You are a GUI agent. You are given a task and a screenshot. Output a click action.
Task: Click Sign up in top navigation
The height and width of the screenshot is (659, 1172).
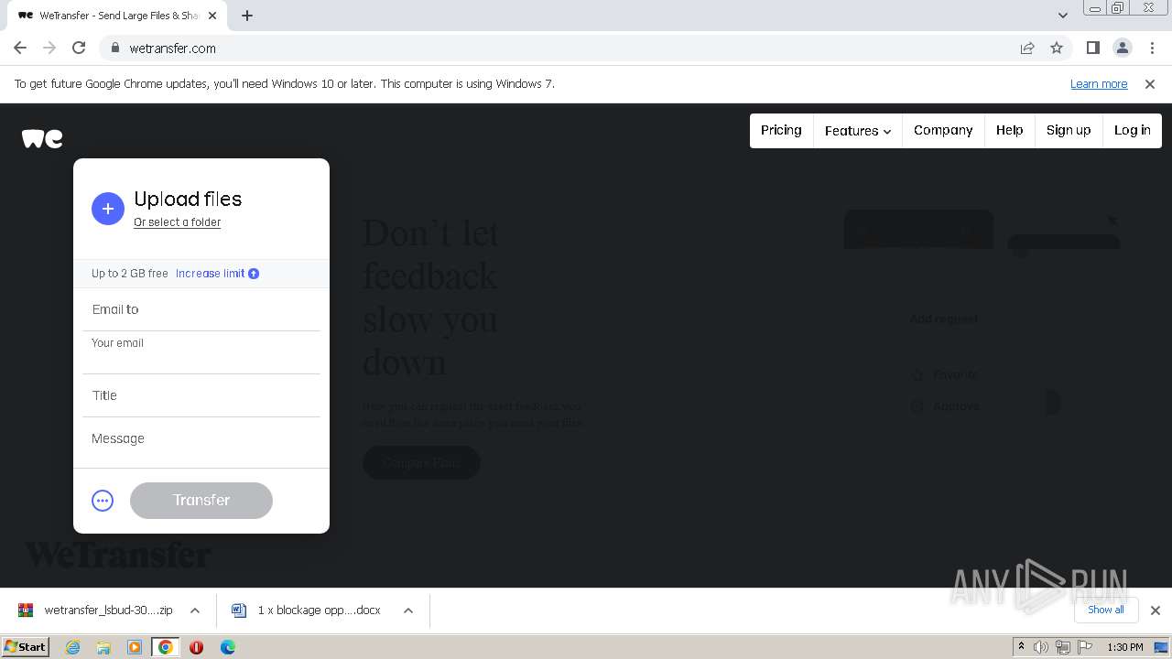click(1069, 130)
